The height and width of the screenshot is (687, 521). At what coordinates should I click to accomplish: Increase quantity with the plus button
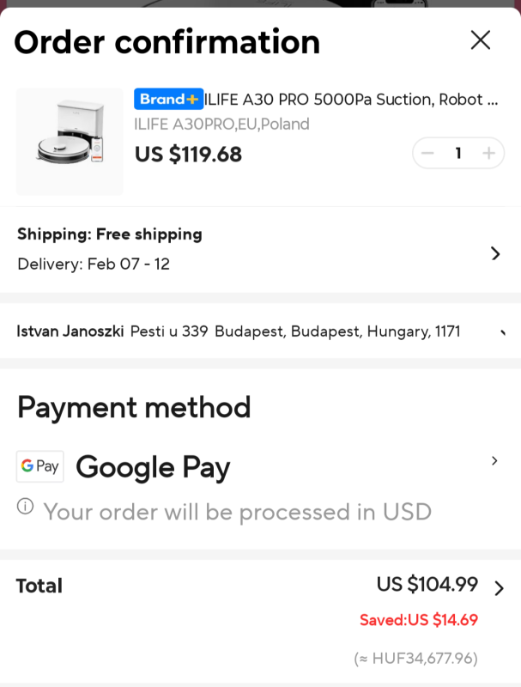[x=489, y=154]
